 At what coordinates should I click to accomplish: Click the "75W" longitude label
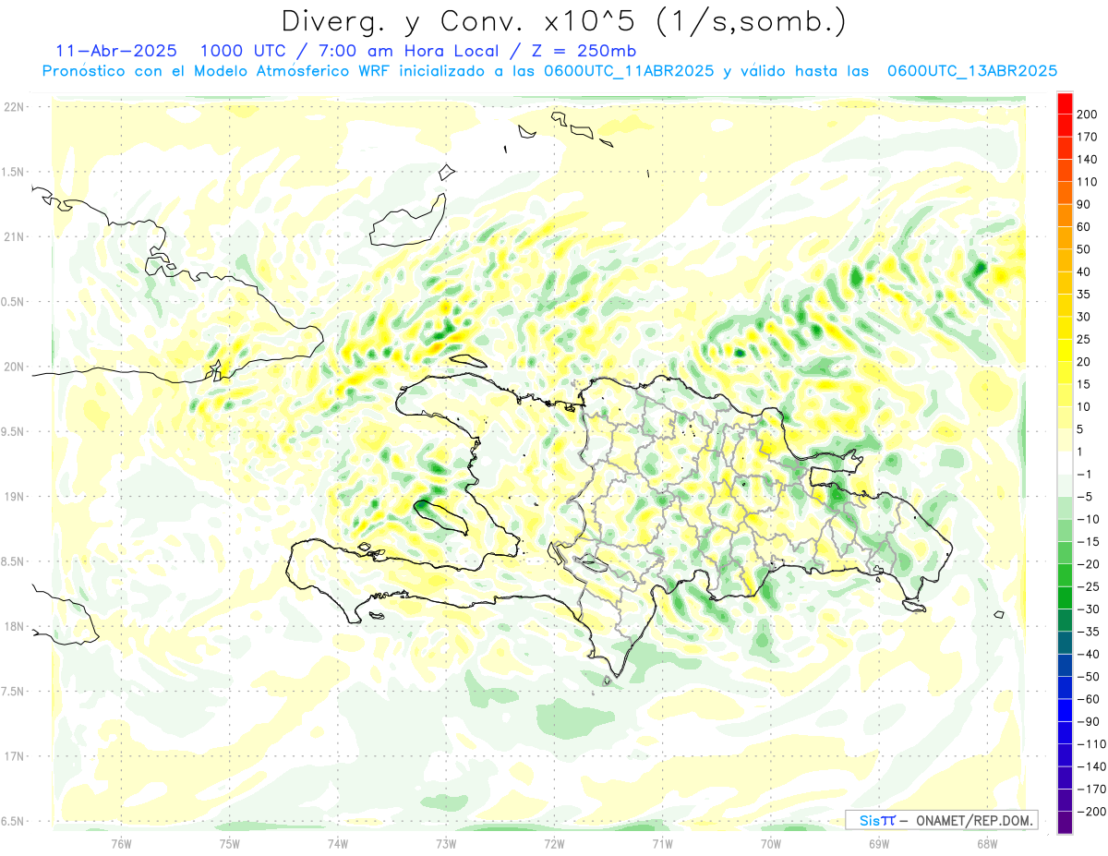click(230, 845)
